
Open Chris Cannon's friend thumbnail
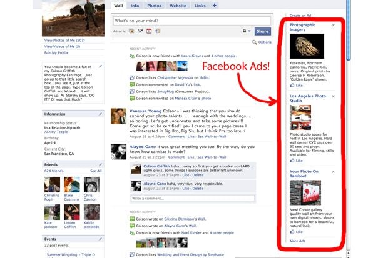click(91, 184)
